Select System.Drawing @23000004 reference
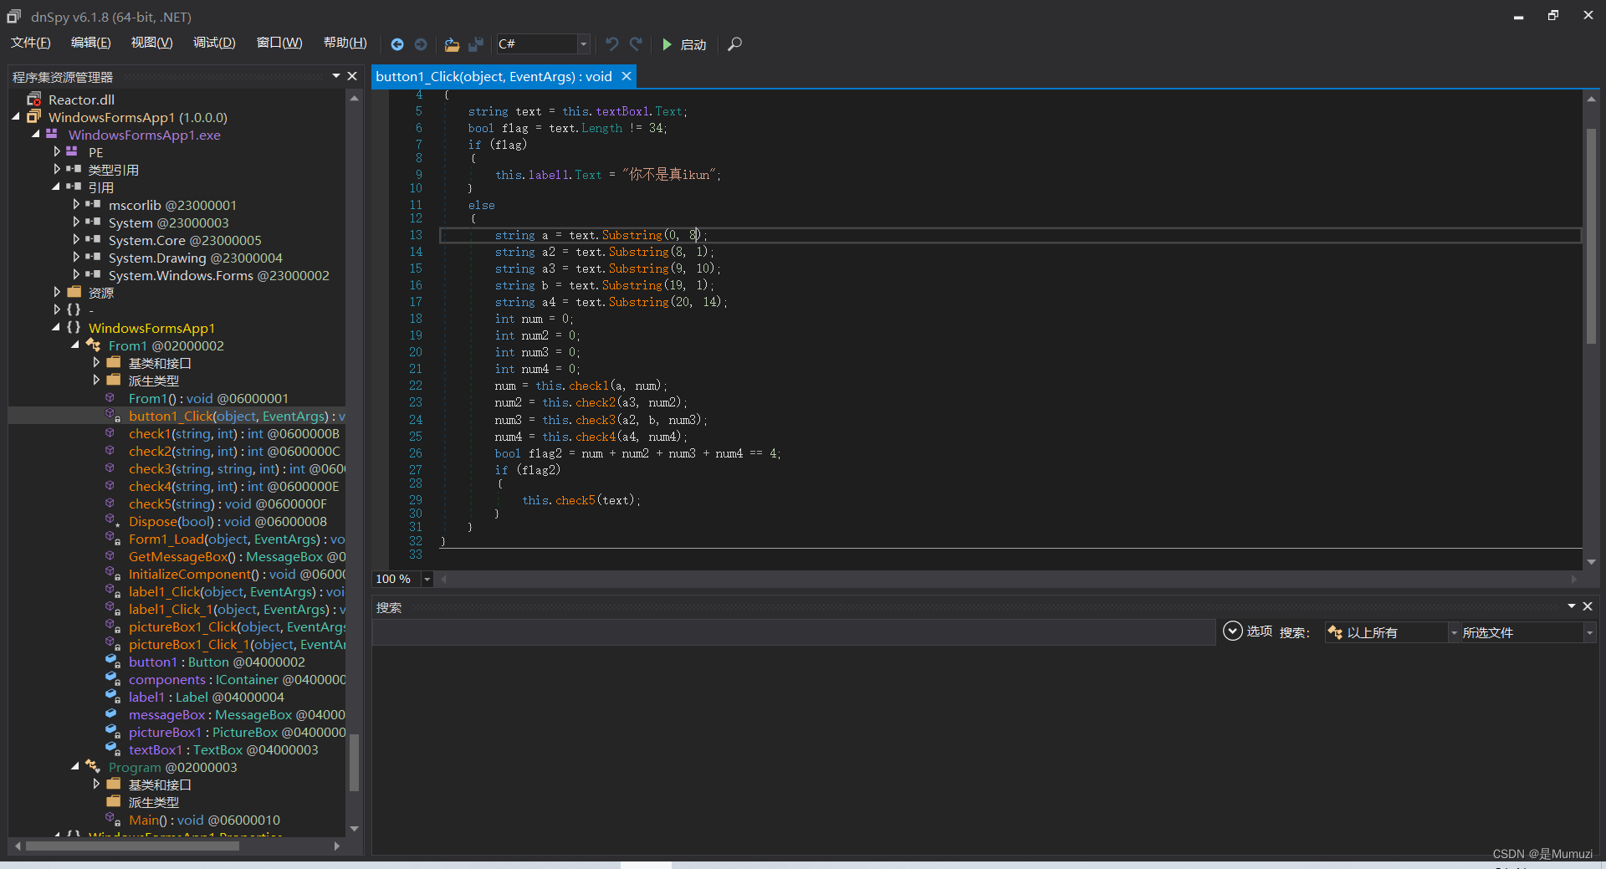 pos(195,258)
